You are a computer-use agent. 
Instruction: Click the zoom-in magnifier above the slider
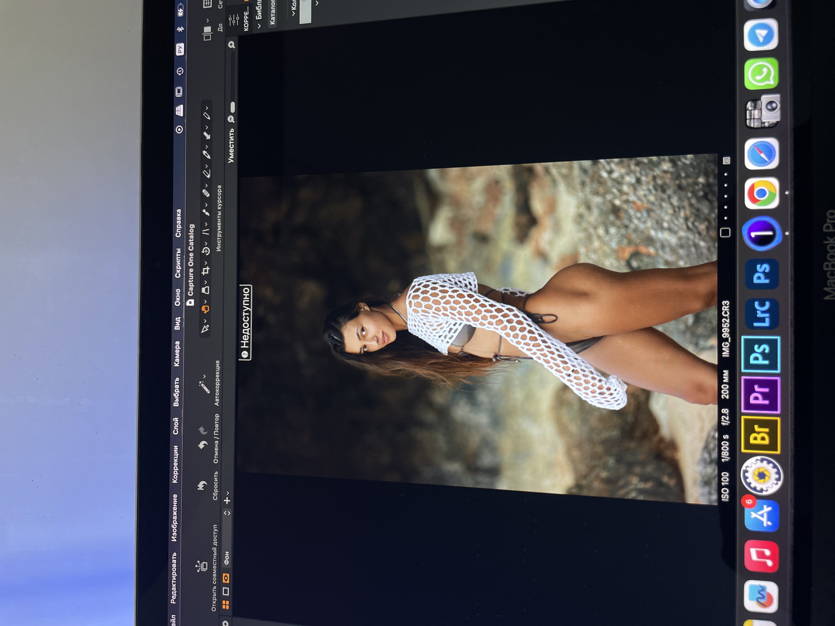tap(232, 45)
